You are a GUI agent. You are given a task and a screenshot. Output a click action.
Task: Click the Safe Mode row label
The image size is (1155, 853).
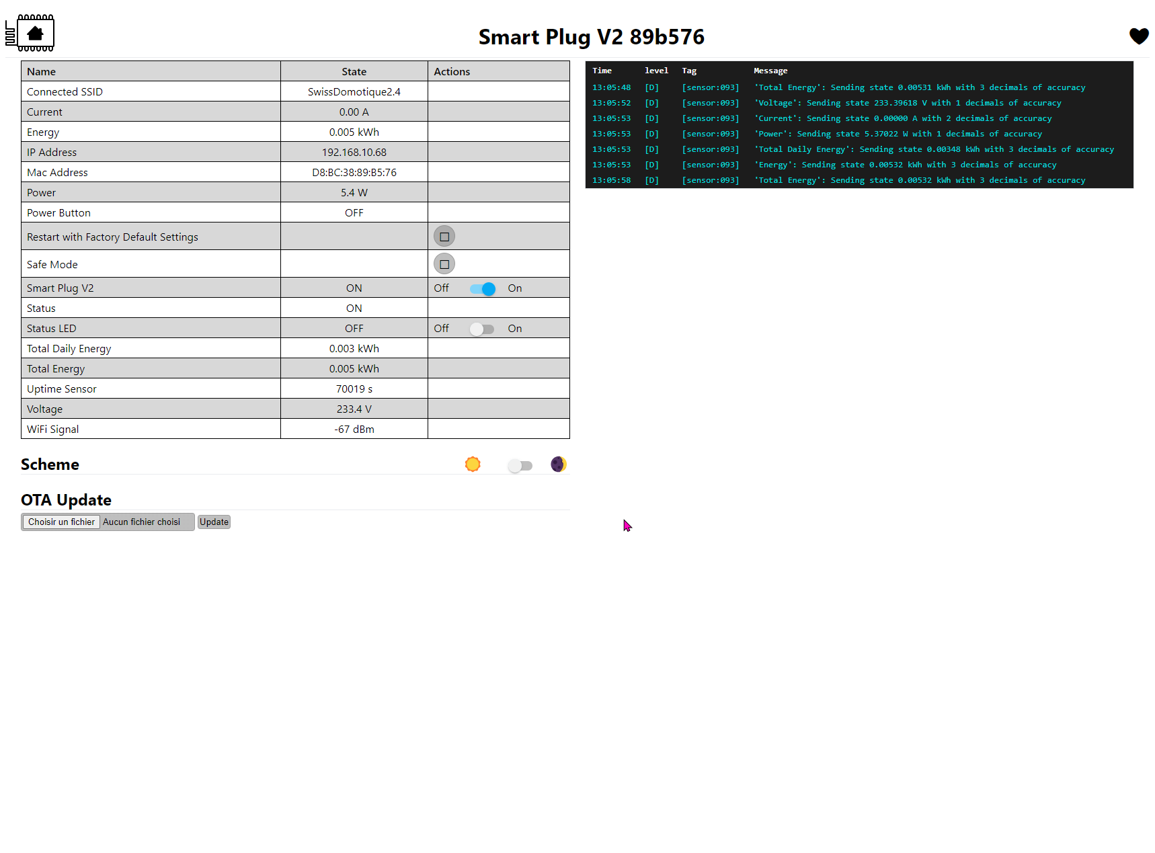[52, 265]
